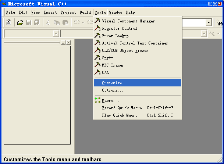Click hammer icon beside Visual Component Manager

point(97,21)
